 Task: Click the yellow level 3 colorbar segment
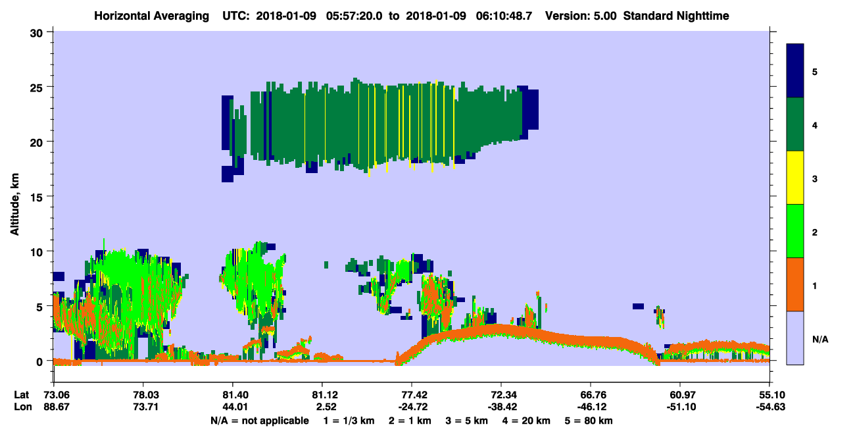point(796,178)
